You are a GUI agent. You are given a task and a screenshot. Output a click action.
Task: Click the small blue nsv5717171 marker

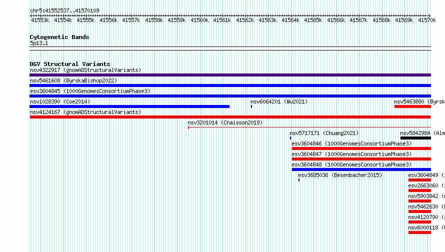[x=290, y=138]
